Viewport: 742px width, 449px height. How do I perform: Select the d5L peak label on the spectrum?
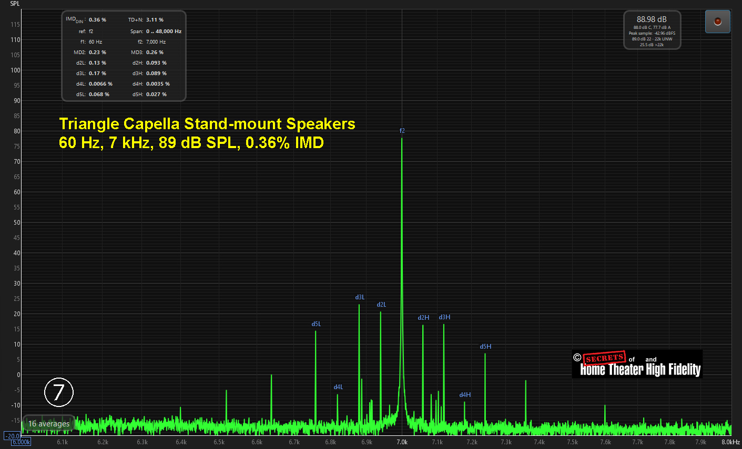(x=316, y=324)
